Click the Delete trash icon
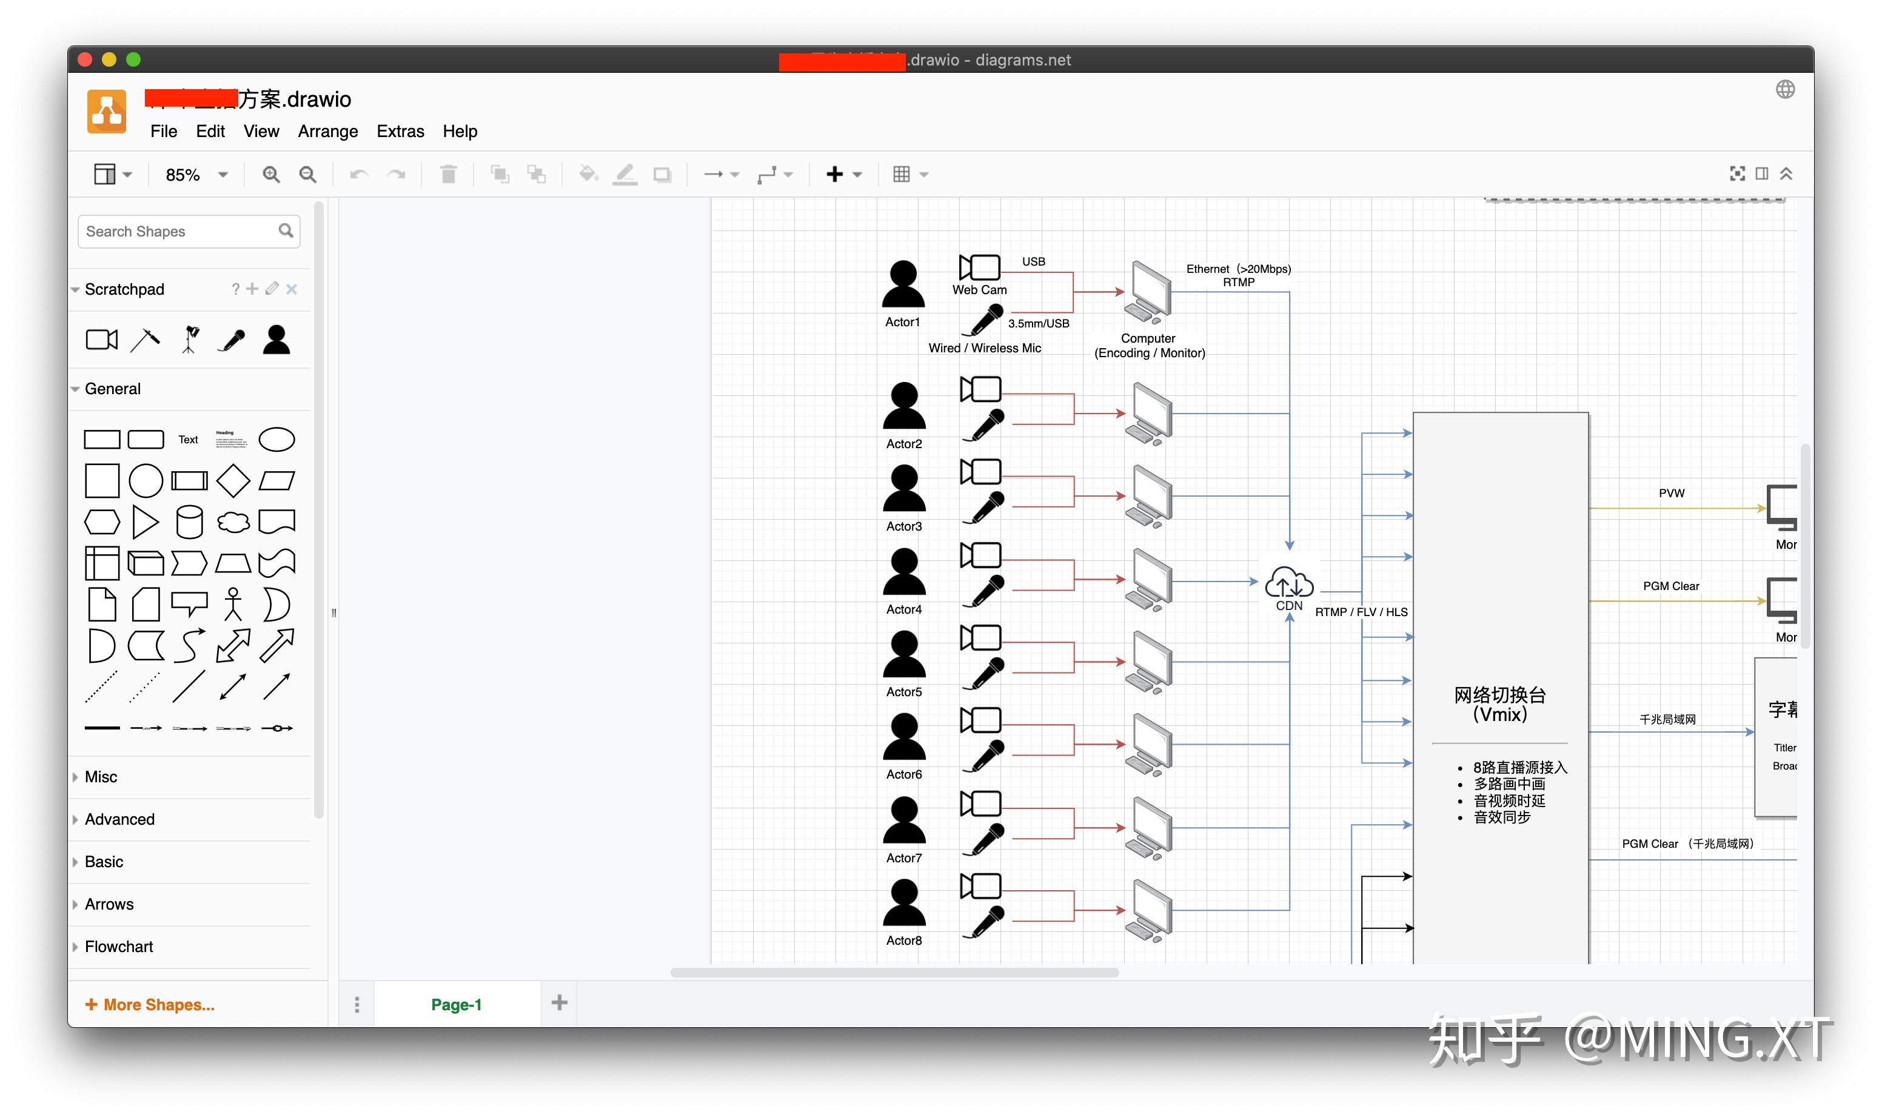 click(x=449, y=175)
